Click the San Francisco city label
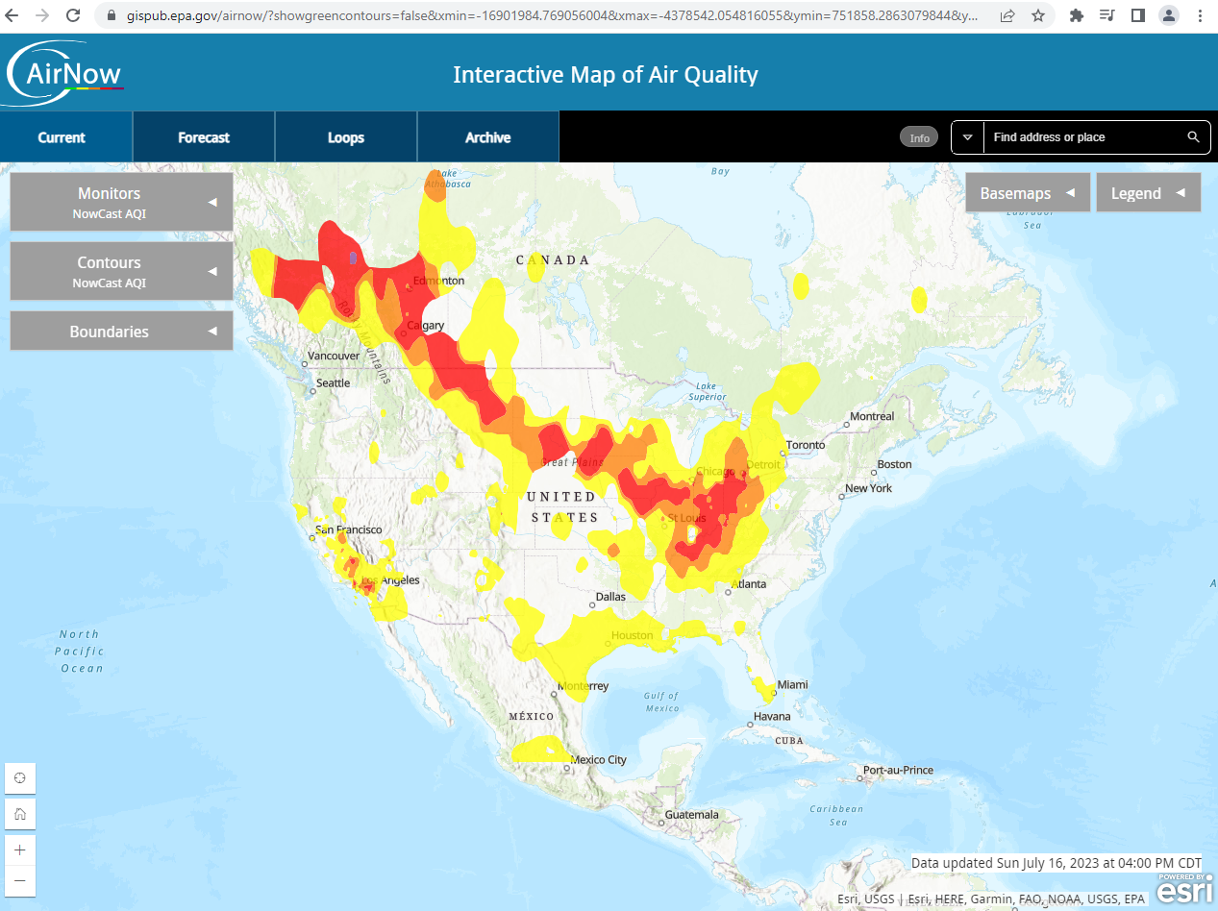 tap(349, 530)
